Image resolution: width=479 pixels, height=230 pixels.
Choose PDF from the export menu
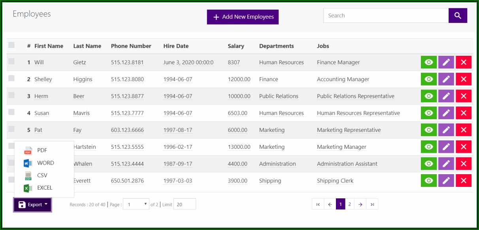click(41, 150)
